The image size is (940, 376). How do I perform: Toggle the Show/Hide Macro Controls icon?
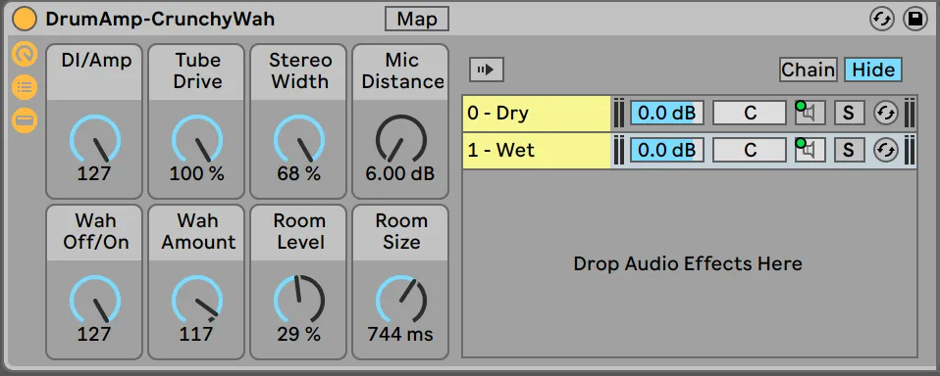click(x=25, y=55)
